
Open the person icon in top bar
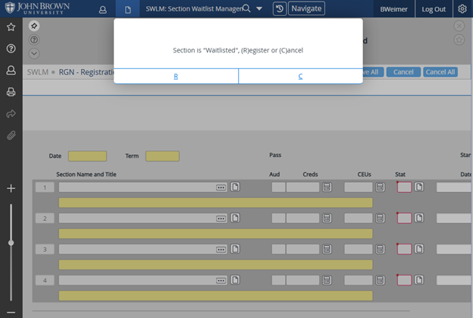point(102,9)
